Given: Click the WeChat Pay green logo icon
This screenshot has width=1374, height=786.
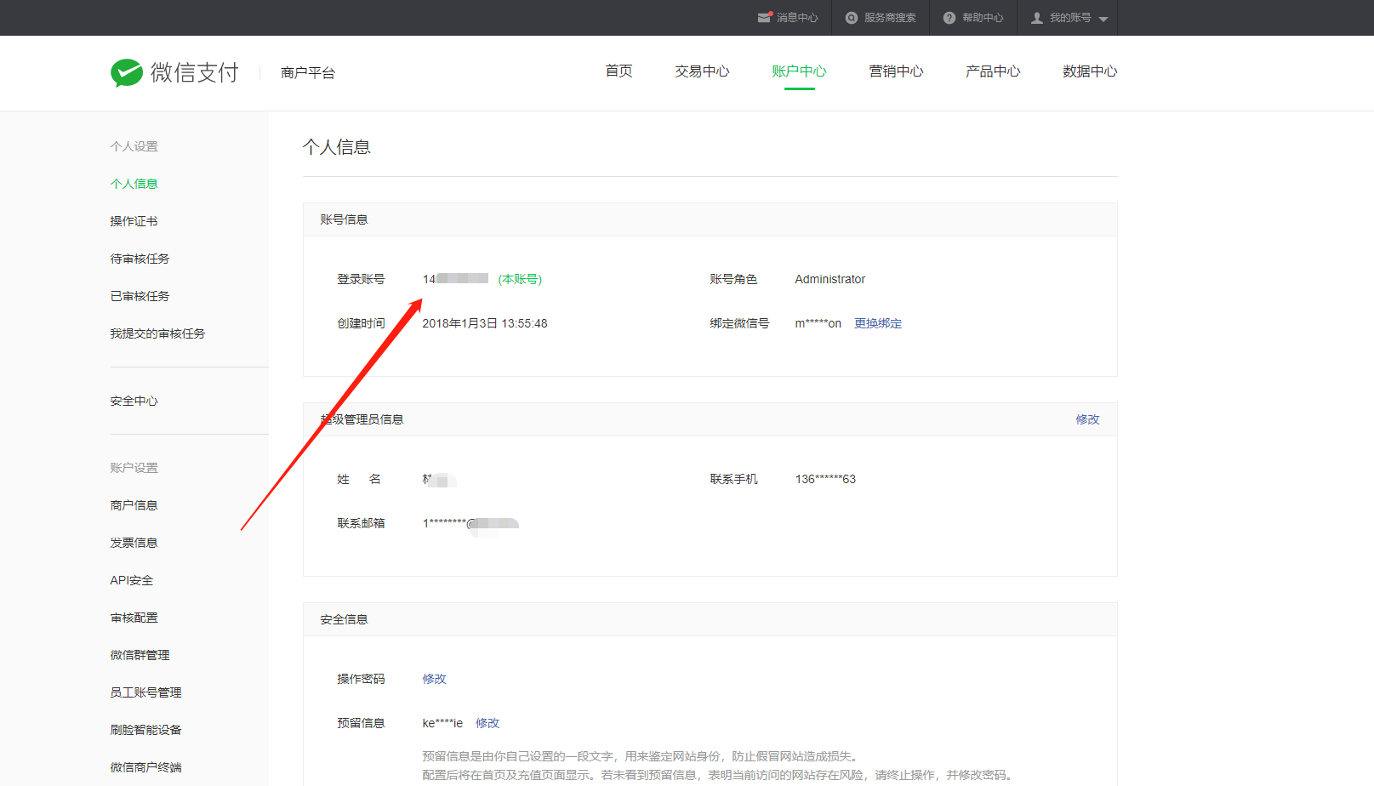Looking at the screenshot, I should click(x=127, y=73).
